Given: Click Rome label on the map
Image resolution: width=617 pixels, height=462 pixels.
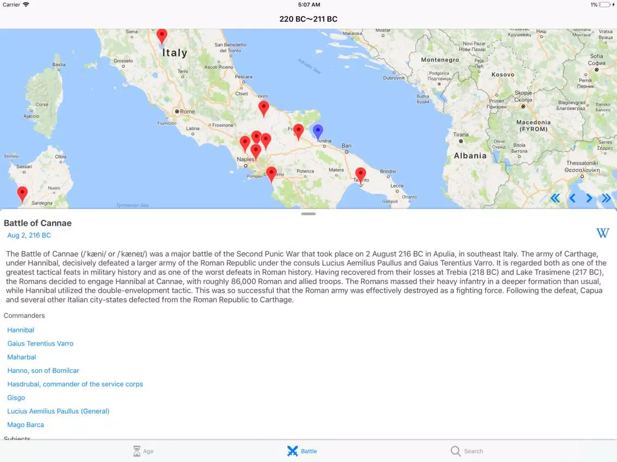Looking at the screenshot, I should pos(187,112).
